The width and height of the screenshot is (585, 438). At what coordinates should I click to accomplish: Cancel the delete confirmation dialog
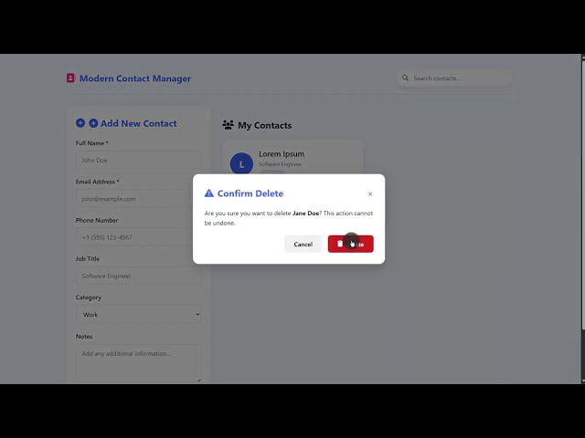pyautogui.click(x=303, y=244)
